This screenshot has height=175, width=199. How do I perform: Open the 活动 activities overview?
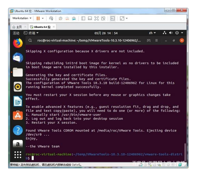16,33
